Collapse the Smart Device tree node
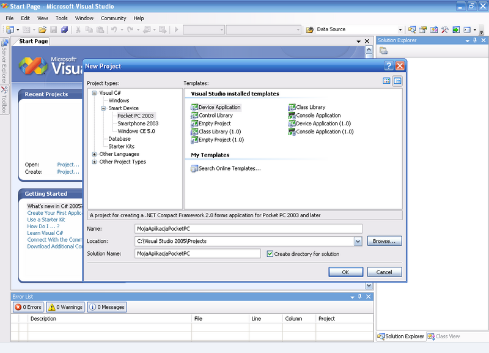 pos(103,108)
